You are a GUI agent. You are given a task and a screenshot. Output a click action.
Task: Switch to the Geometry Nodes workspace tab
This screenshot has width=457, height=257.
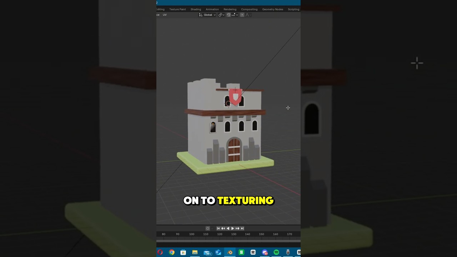click(273, 9)
